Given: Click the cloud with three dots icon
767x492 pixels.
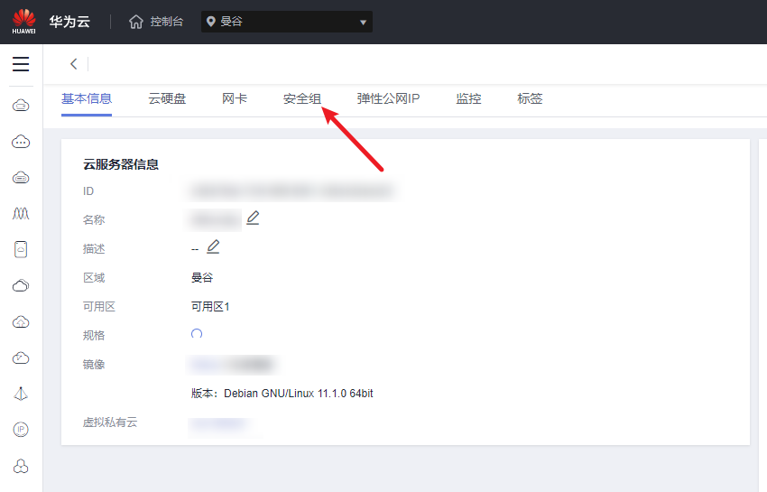Looking at the screenshot, I should coord(21,142).
